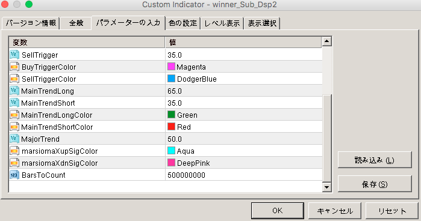Click the MainTrendLong variable type icon
421x221 pixels.
[x=14, y=91]
